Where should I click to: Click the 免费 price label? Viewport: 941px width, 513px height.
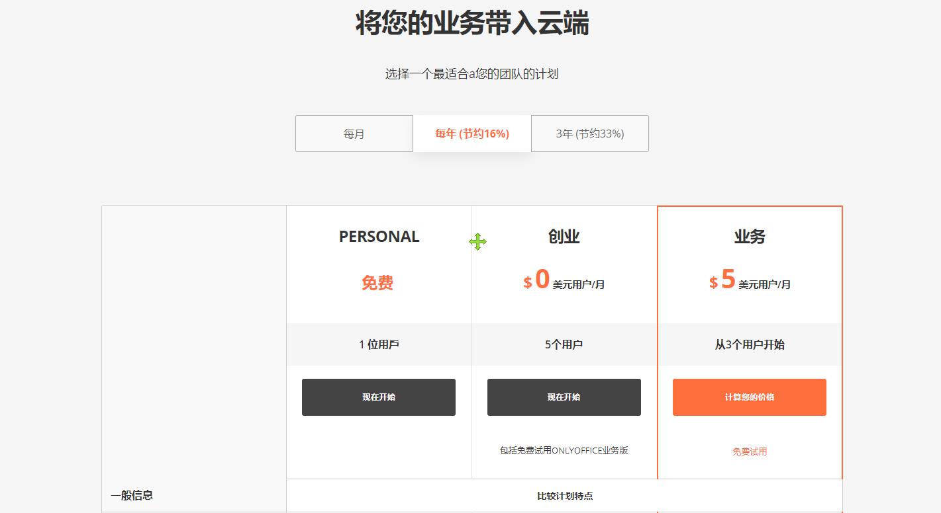point(378,283)
